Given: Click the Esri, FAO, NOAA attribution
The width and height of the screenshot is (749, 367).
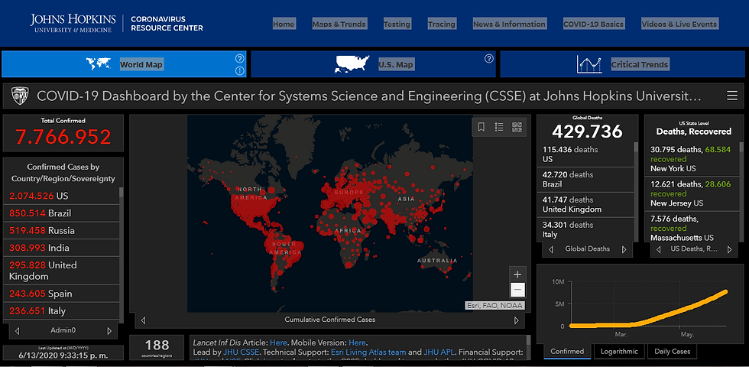Looking at the screenshot, I should (x=494, y=306).
